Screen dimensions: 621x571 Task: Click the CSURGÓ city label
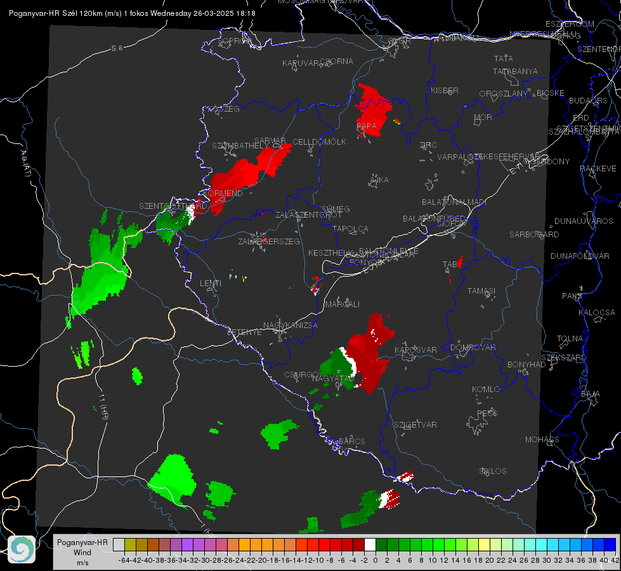point(301,375)
